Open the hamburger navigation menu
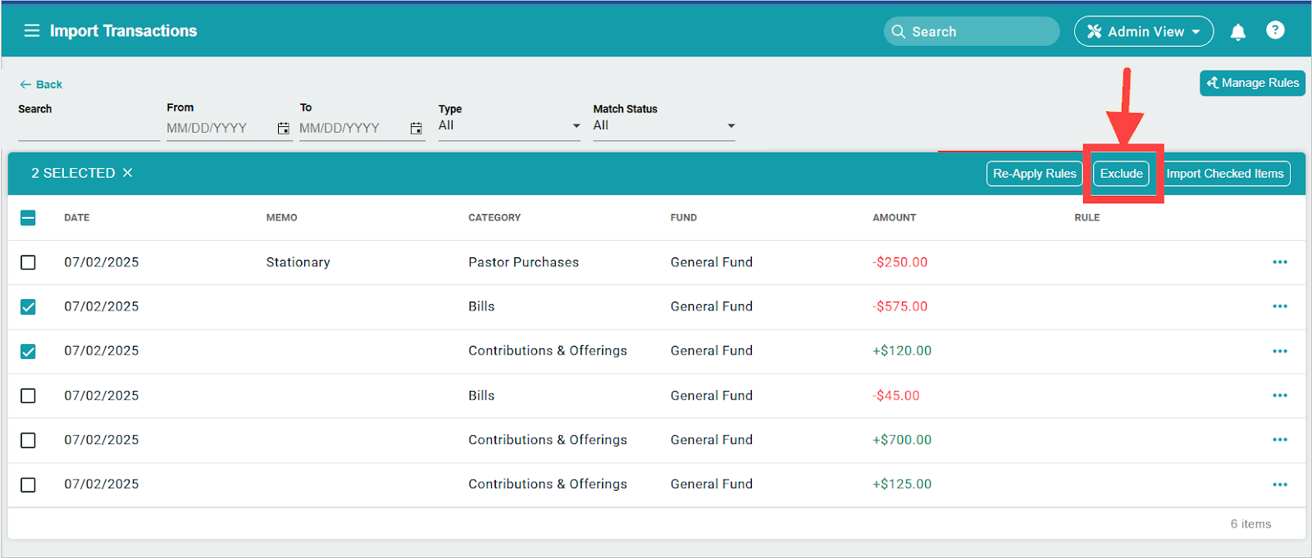Screen dimensions: 1312x558 pos(32,31)
